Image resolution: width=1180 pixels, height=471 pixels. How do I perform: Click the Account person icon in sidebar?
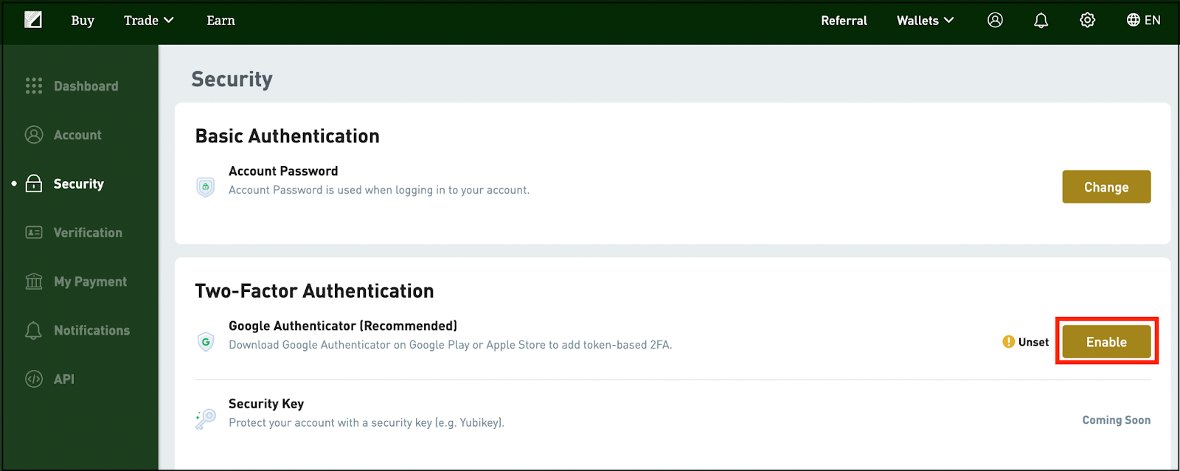(34, 135)
